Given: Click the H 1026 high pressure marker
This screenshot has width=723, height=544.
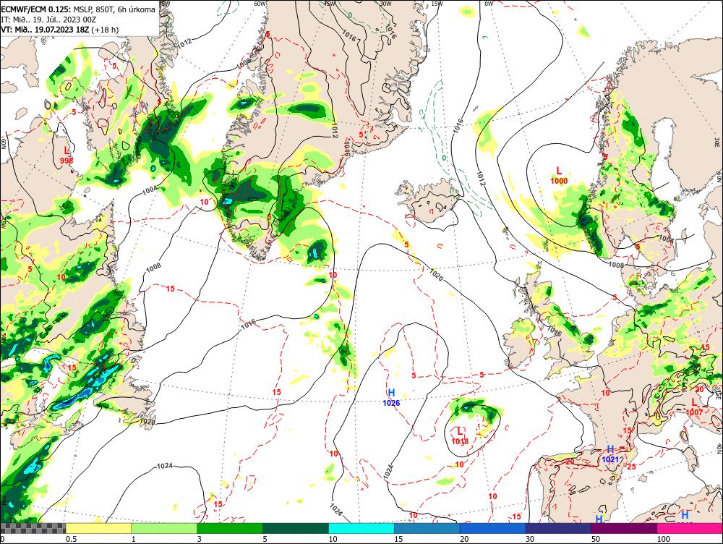Looking at the screenshot, I should [391, 398].
